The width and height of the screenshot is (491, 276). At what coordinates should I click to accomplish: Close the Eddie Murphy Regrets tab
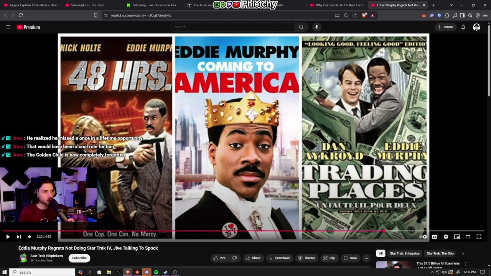[424, 5]
